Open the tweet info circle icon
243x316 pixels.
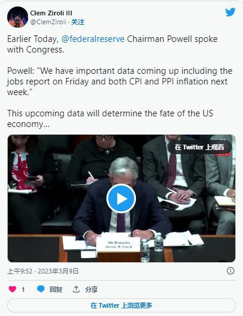[231, 271]
